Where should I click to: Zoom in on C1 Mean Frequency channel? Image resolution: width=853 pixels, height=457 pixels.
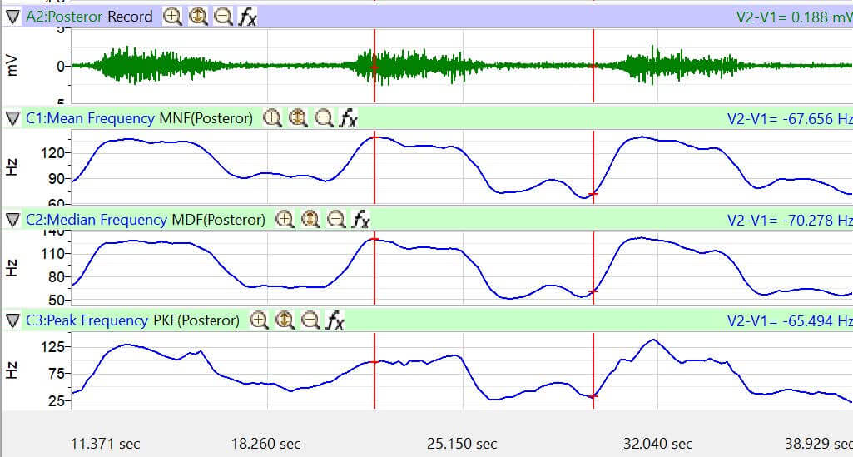click(x=272, y=118)
